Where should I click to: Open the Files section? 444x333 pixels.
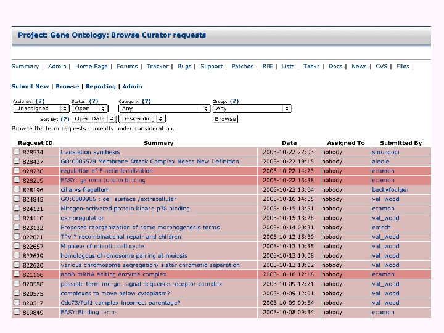[403, 66]
